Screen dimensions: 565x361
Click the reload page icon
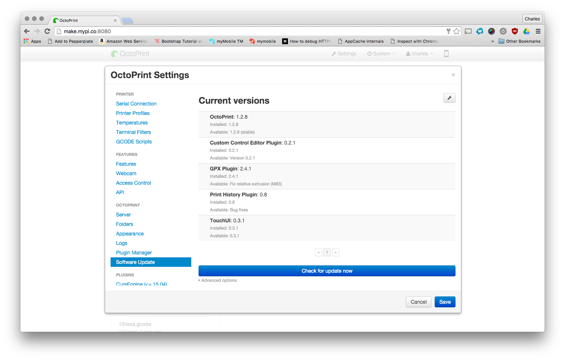47,31
